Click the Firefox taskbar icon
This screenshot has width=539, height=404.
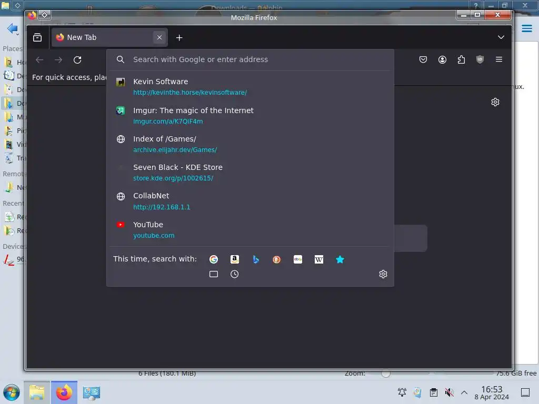(x=64, y=392)
